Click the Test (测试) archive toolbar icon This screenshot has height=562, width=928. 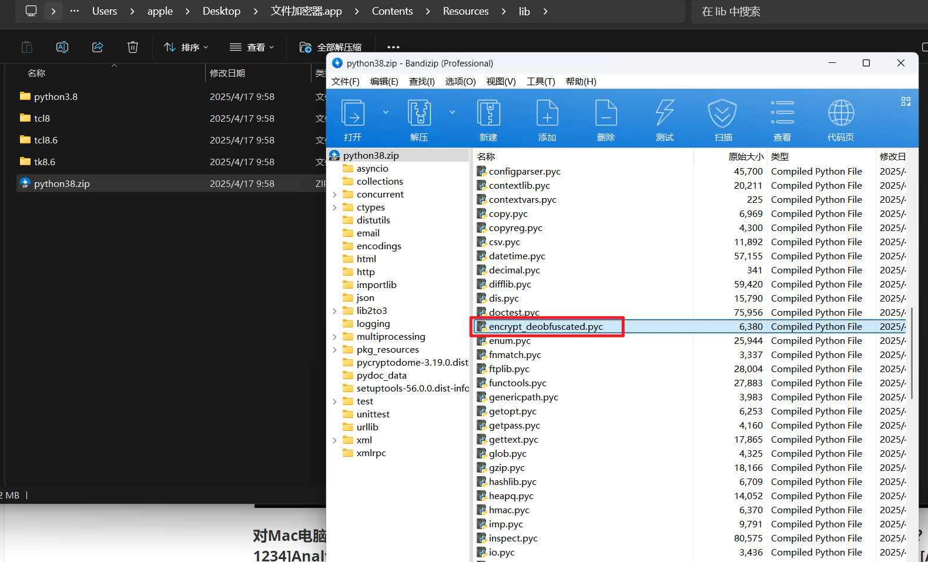point(665,113)
